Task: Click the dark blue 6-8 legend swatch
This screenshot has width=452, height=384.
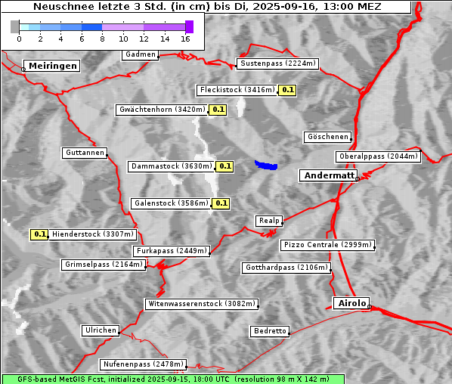Action: (92, 27)
